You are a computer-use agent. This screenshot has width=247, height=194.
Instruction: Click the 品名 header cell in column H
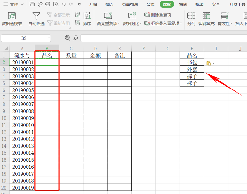pos(192,55)
